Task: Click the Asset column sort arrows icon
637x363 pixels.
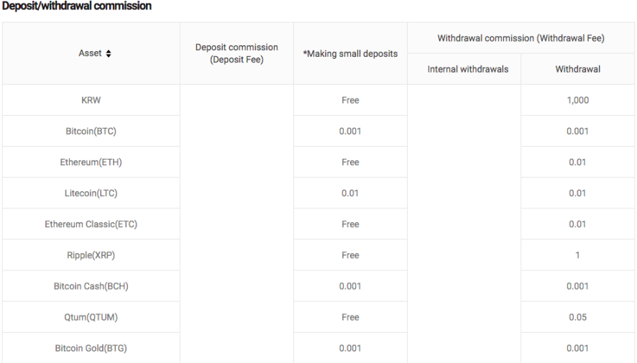Action: (109, 54)
